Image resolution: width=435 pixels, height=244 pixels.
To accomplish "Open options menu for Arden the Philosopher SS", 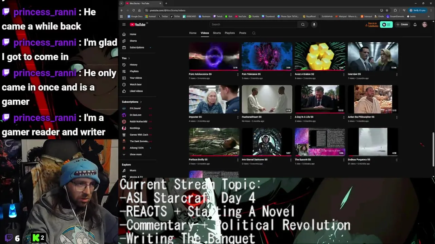I will click(397, 117).
